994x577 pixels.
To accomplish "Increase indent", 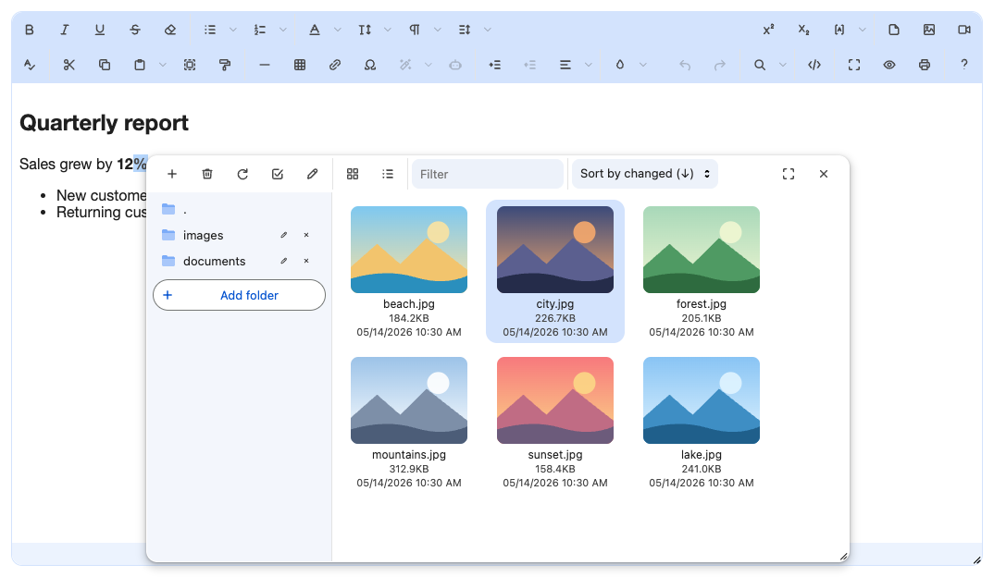I will pyautogui.click(x=495, y=65).
